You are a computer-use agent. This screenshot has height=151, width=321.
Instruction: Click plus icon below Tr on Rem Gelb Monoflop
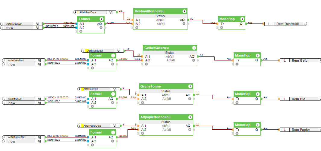click(x=237, y=64)
